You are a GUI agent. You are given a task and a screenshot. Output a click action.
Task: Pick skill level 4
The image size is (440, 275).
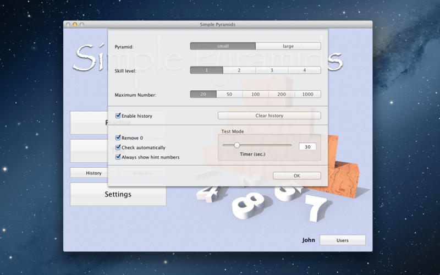(x=304, y=70)
